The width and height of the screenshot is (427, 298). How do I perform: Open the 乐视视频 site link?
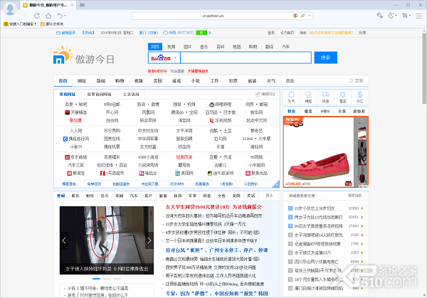tap(221, 120)
